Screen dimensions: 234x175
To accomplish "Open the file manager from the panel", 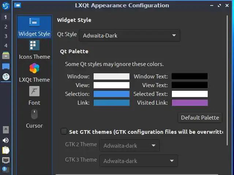I will pos(5,55).
